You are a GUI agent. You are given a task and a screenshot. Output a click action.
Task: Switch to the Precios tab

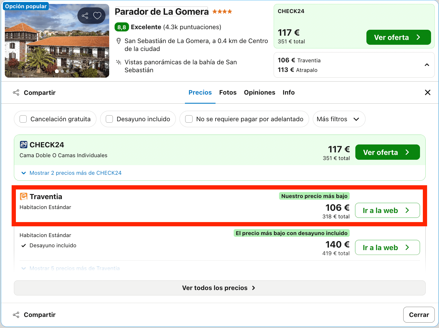(x=200, y=92)
